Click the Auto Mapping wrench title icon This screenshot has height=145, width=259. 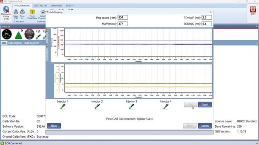click(47, 12)
